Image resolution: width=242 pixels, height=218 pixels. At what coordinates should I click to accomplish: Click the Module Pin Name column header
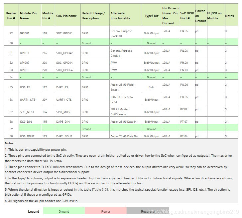pyautogui.click(x=30, y=15)
